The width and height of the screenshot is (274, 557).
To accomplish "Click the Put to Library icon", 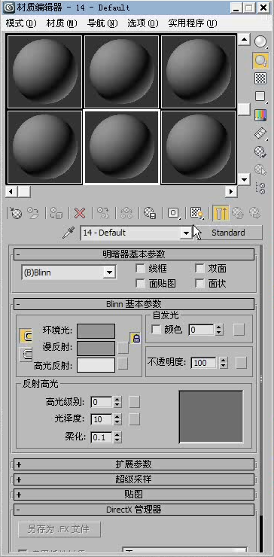I will [150, 213].
